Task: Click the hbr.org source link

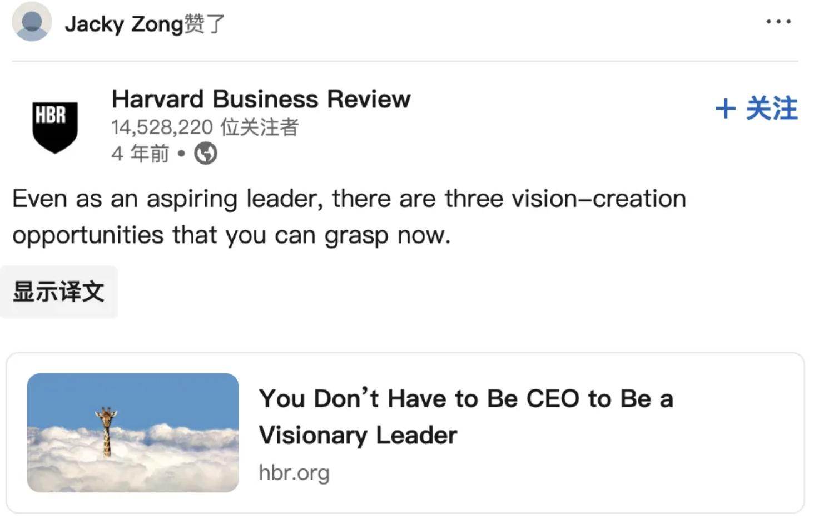Action: click(294, 473)
